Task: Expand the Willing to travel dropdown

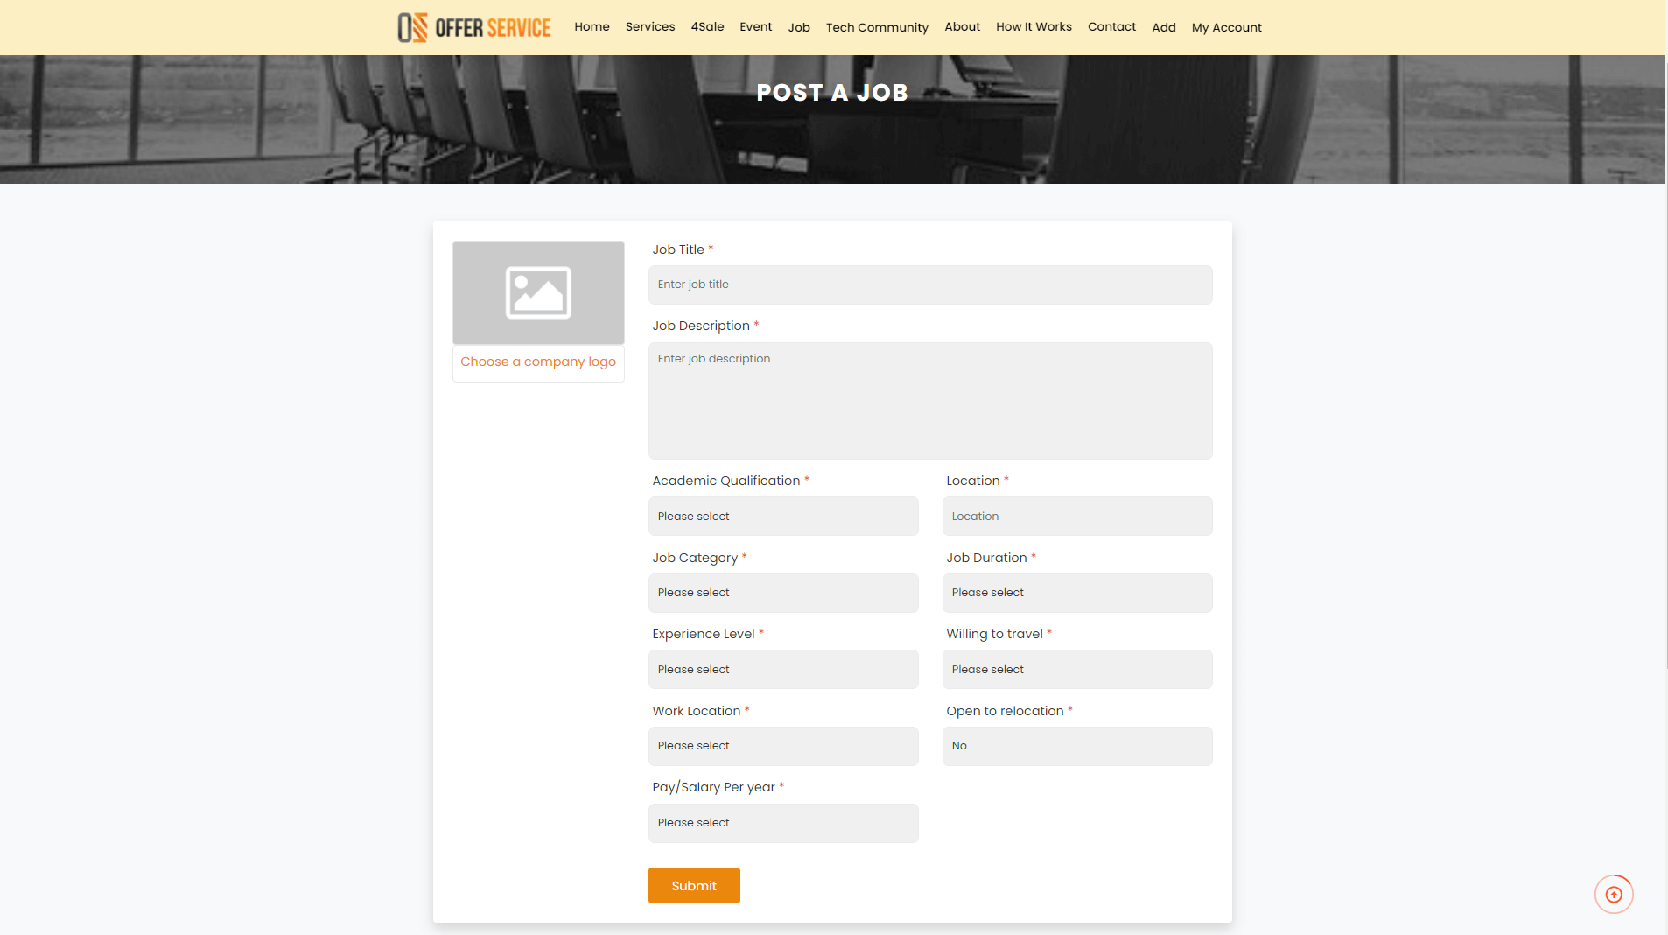Action: 1077,670
